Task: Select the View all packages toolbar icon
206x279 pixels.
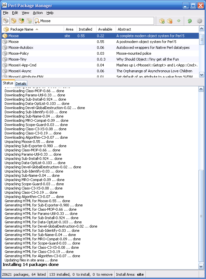Action: click(x=6, y=21)
